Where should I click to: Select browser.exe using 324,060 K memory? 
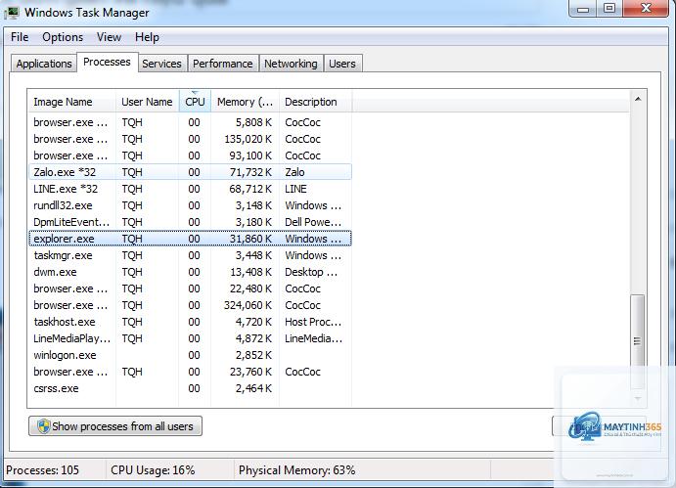(190, 305)
